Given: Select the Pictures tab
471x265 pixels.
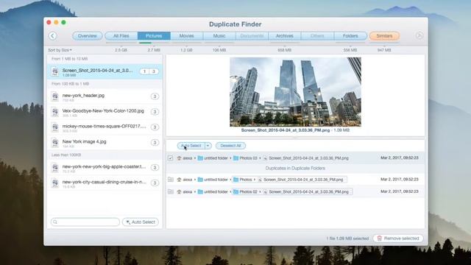Looking at the screenshot, I should tap(154, 36).
